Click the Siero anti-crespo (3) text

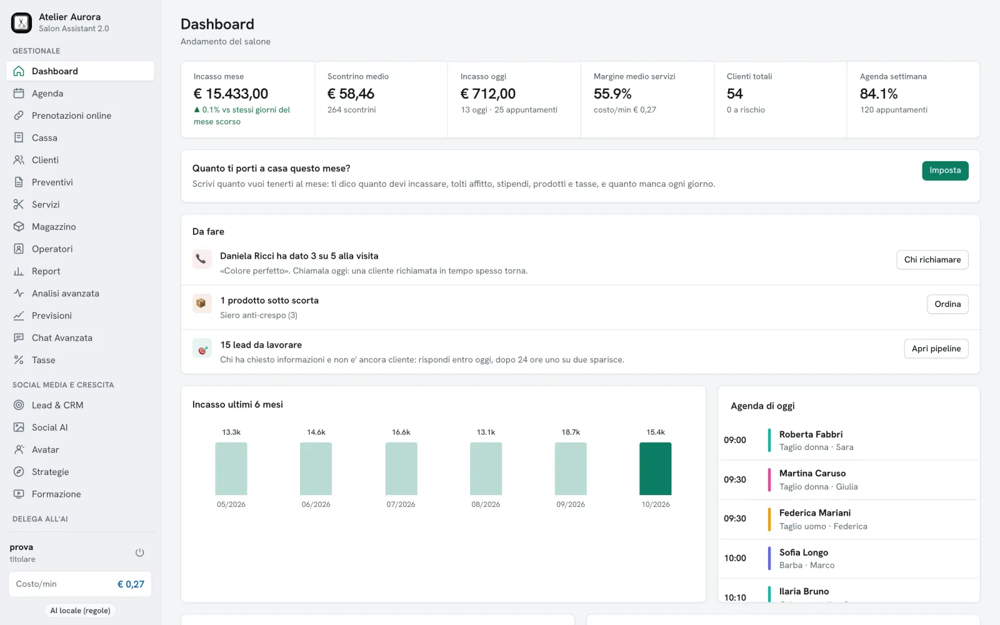pos(259,316)
